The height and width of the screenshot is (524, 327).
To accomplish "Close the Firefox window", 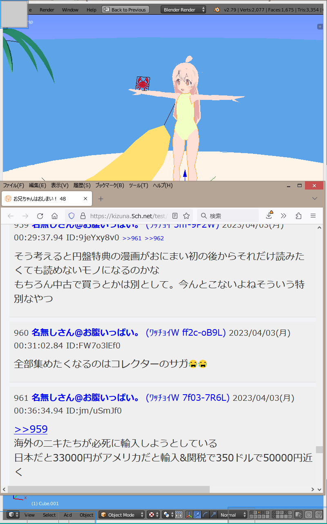I will pos(314,186).
